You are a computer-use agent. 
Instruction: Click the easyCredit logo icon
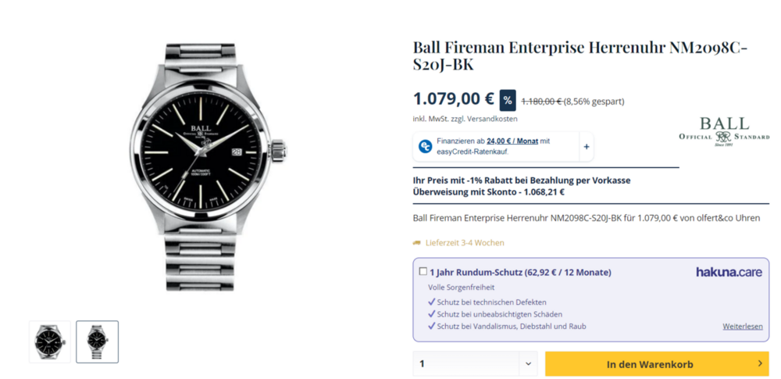coord(426,146)
